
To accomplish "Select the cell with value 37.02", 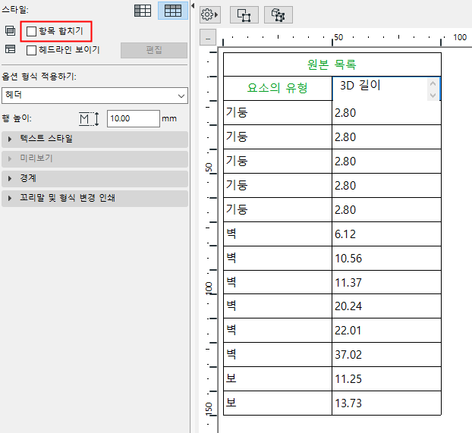I will click(x=386, y=354).
